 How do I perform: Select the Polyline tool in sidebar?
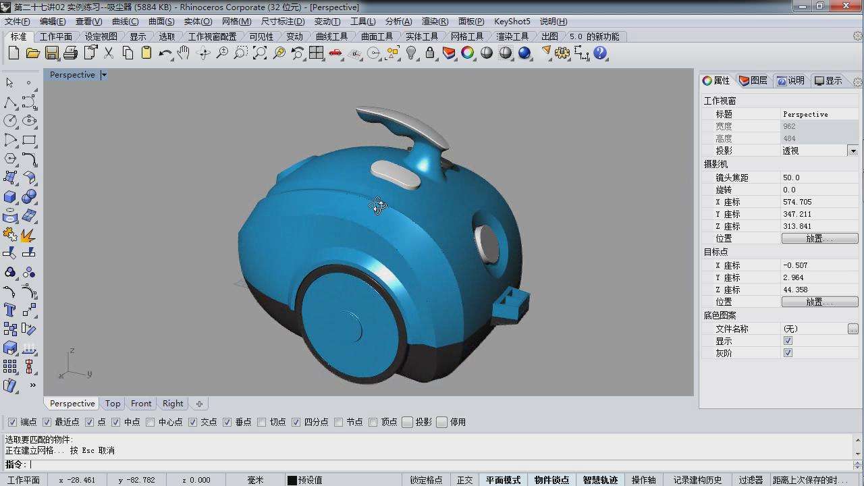(x=10, y=102)
